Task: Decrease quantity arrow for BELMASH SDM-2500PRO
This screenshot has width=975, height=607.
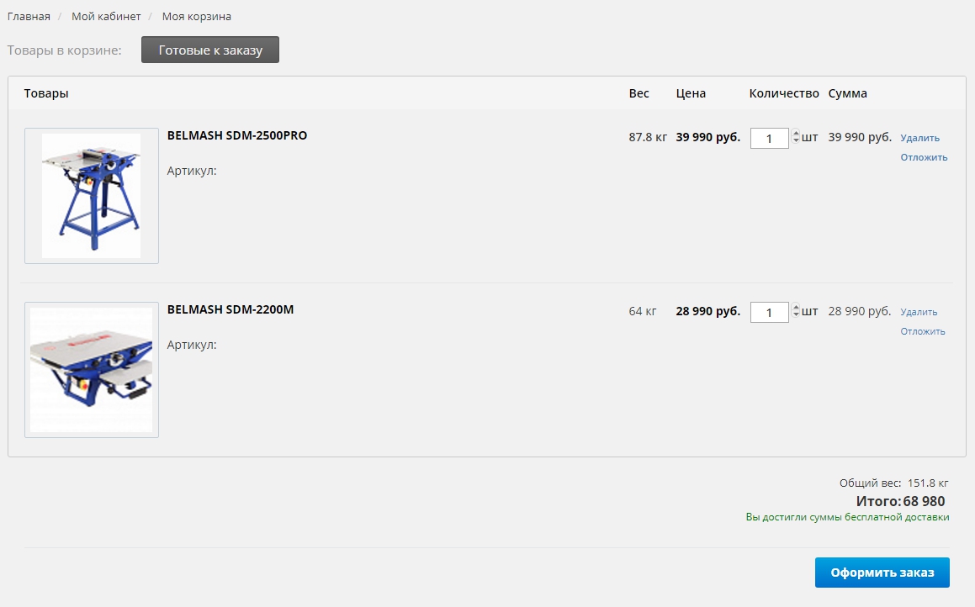Action: click(x=796, y=141)
